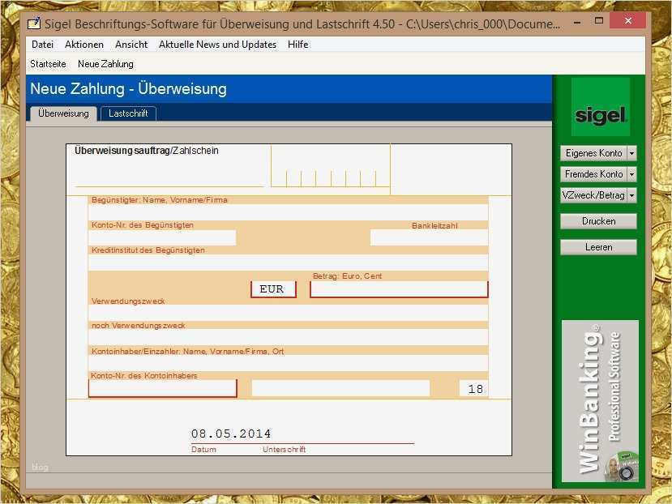This screenshot has height=504, width=672.
Task: Focus the Betrag Euro, Cent field
Action: pos(399,289)
